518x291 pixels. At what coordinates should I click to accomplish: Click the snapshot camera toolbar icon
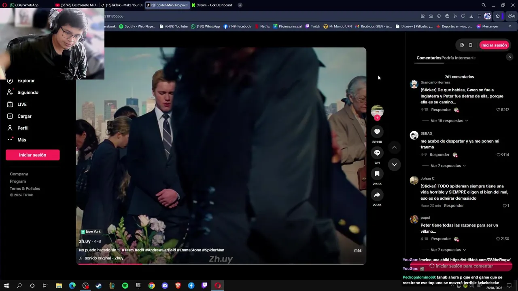[x=431, y=16]
